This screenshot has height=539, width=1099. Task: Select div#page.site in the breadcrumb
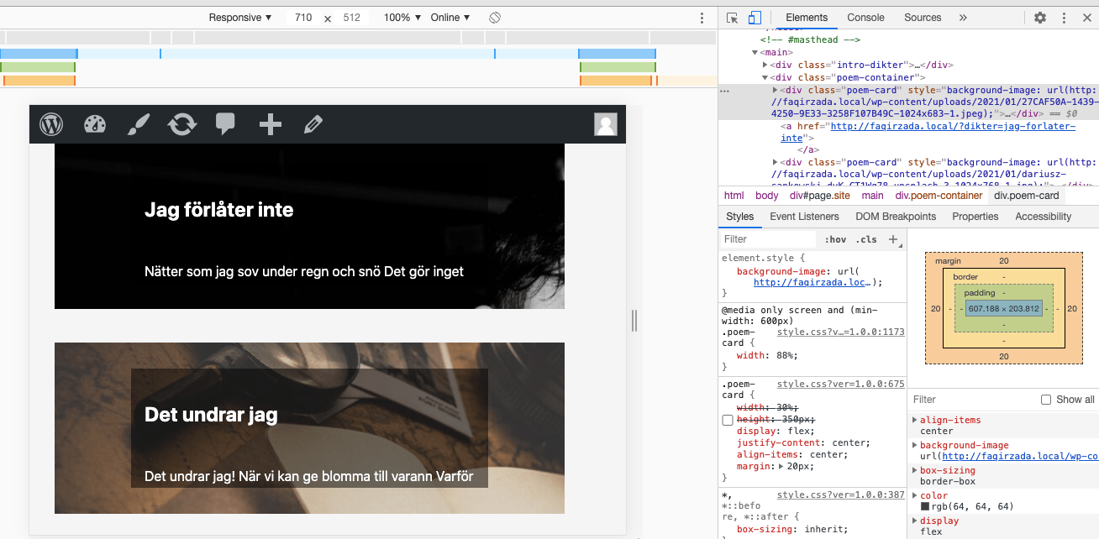[819, 196]
